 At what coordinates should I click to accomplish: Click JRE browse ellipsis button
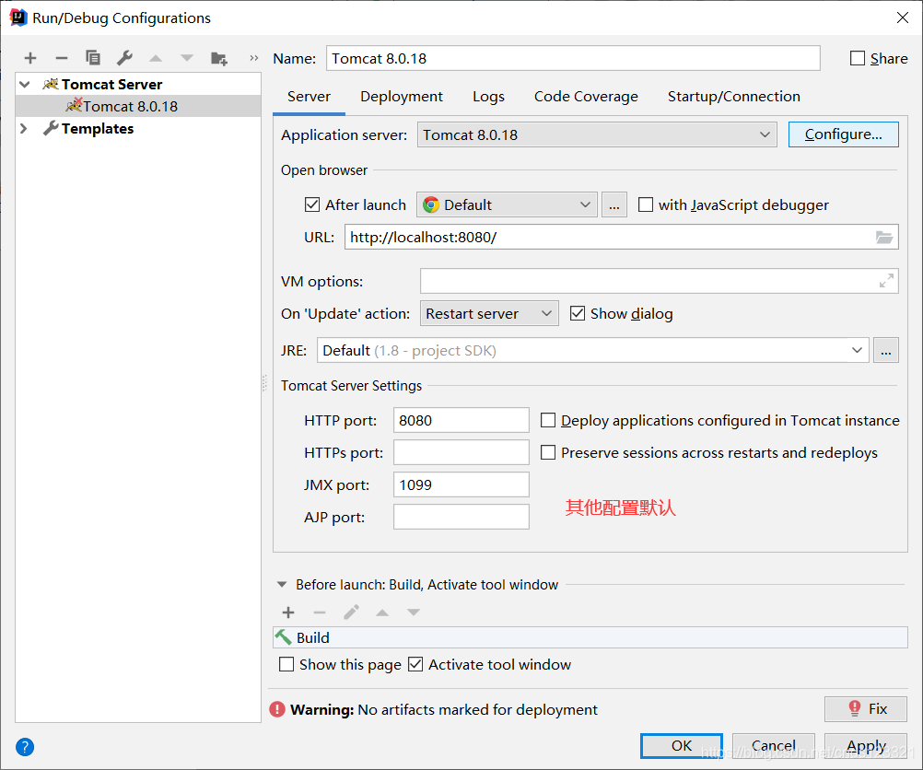tap(886, 350)
